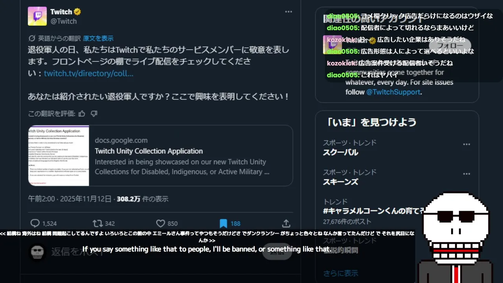Select the #キャラメルコーンくん trending hashtag
The image size is (503, 283).
373,211
